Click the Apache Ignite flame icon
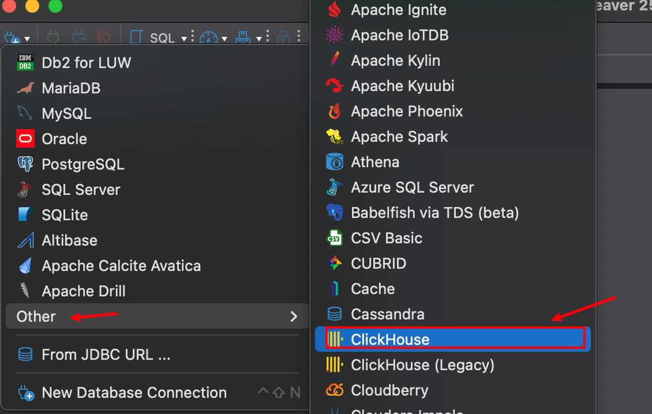The width and height of the screenshot is (652, 414). pyautogui.click(x=334, y=10)
